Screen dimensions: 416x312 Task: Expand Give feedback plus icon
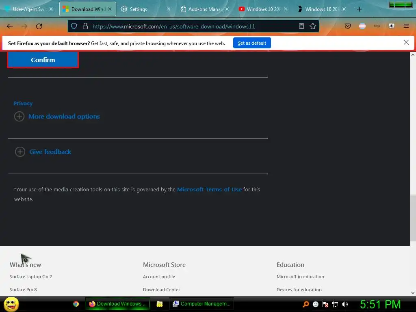20,152
